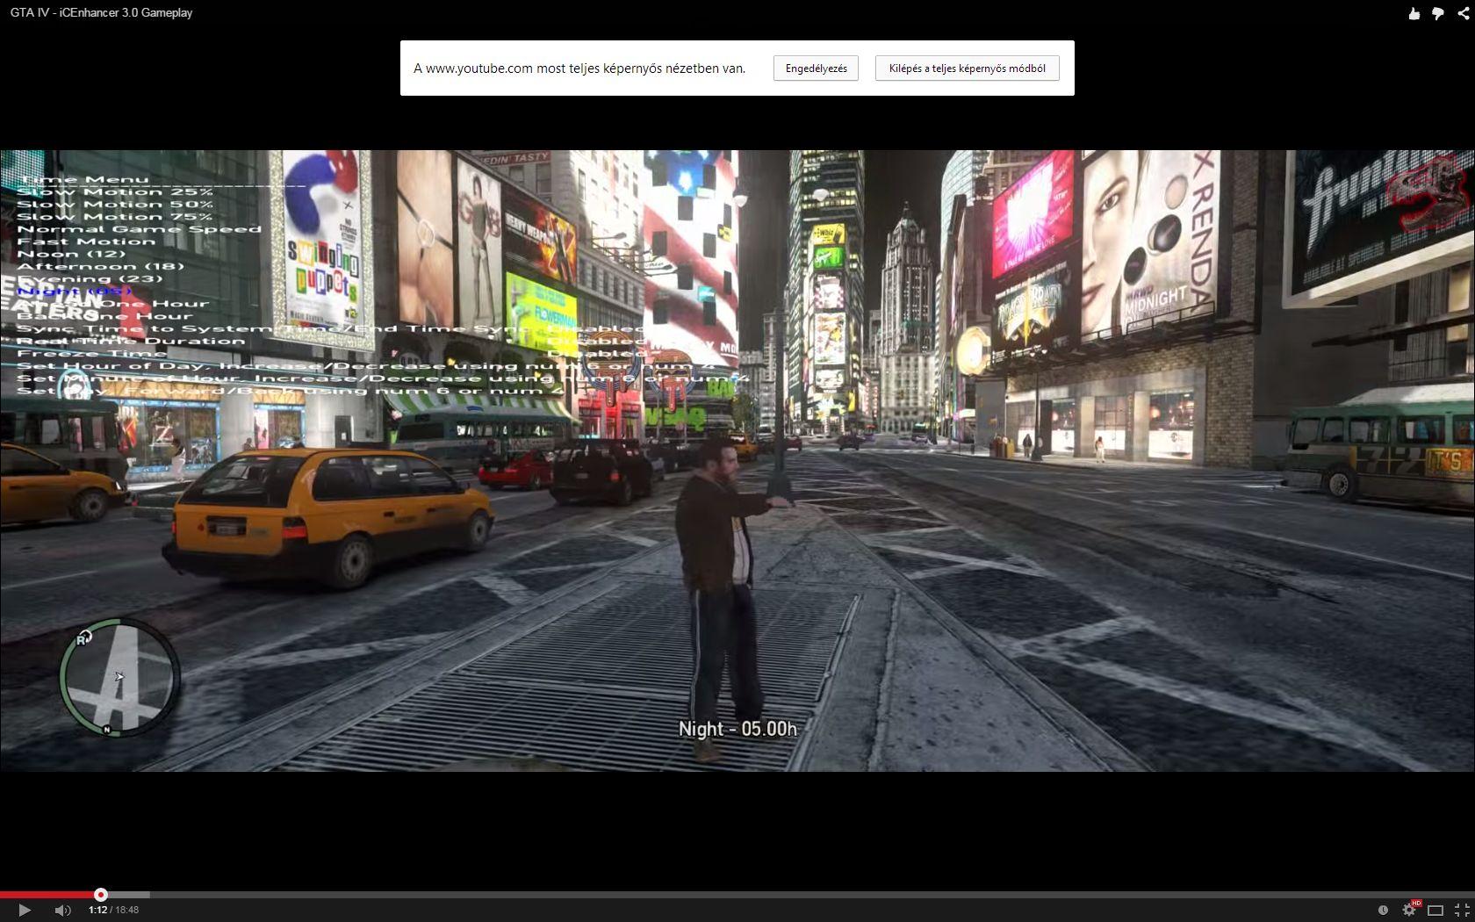Open the share options icon

click(1462, 13)
